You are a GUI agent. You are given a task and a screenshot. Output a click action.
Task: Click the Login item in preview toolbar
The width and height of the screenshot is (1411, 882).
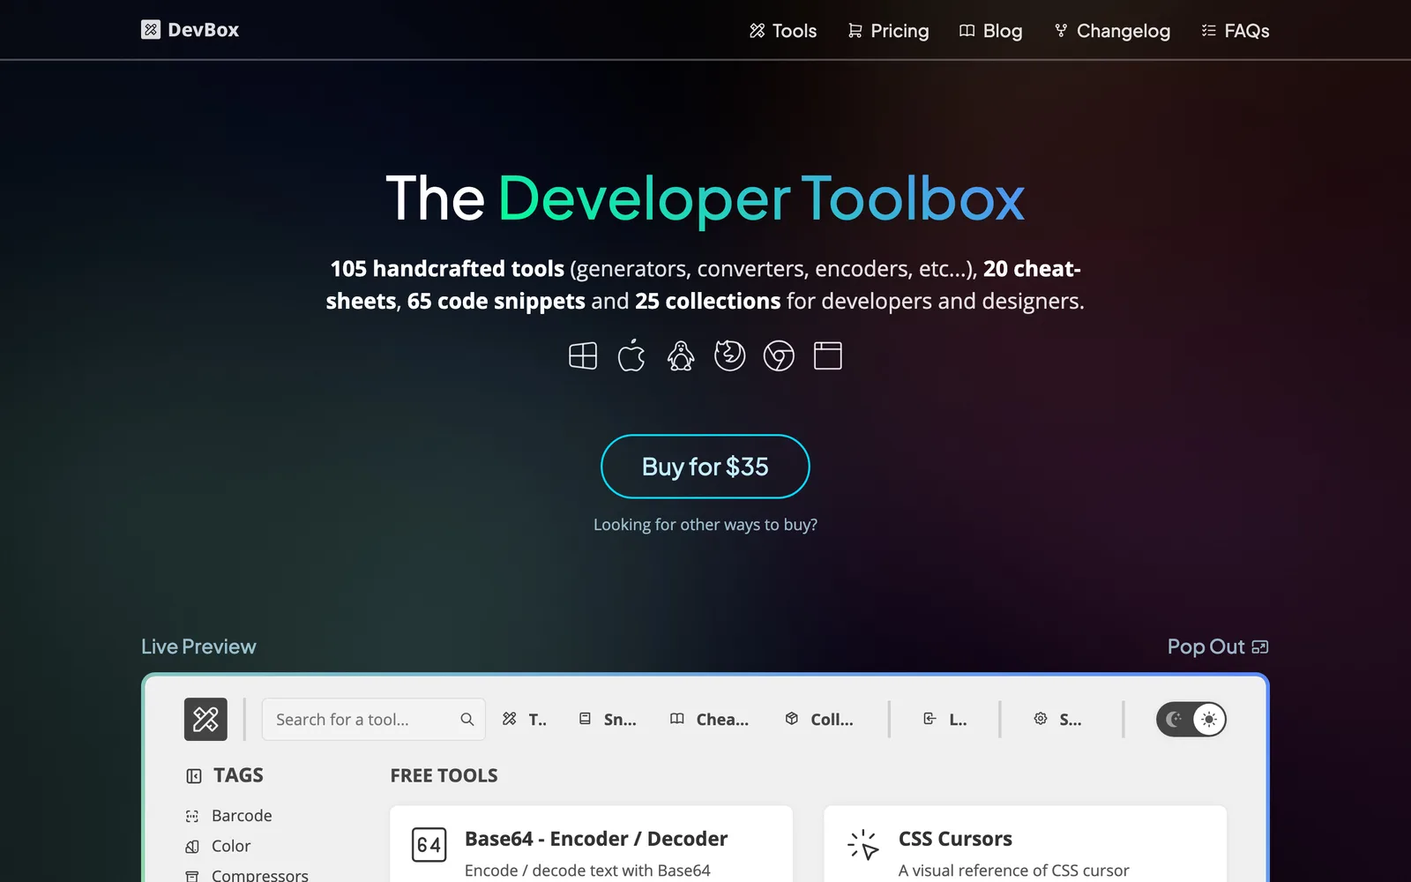point(944,720)
